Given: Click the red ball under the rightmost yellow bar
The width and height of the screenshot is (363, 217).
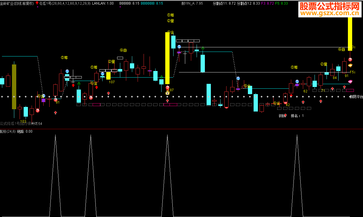Looking at the screenshot, I should 350,60.
